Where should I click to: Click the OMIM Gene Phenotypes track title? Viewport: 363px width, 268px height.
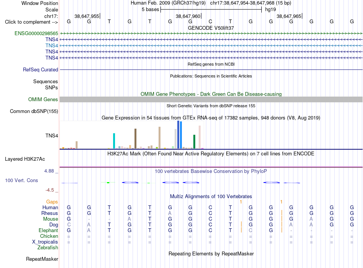coord(211,94)
